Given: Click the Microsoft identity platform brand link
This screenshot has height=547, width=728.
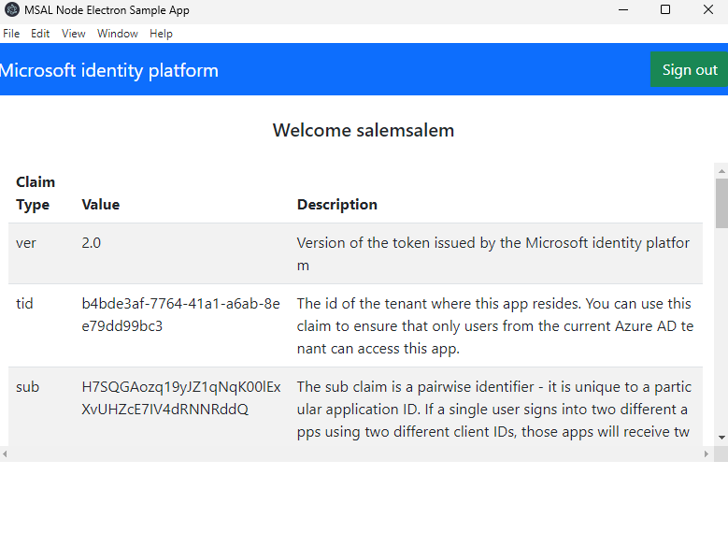Looking at the screenshot, I should [x=108, y=70].
